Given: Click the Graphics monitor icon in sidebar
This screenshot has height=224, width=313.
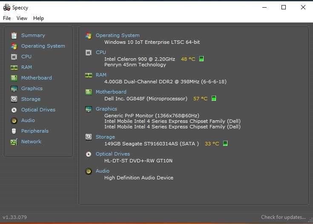Looking at the screenshot, I should 14,89.
